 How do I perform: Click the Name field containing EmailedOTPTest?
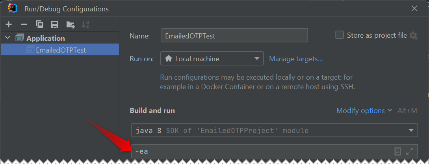(235, 35)
